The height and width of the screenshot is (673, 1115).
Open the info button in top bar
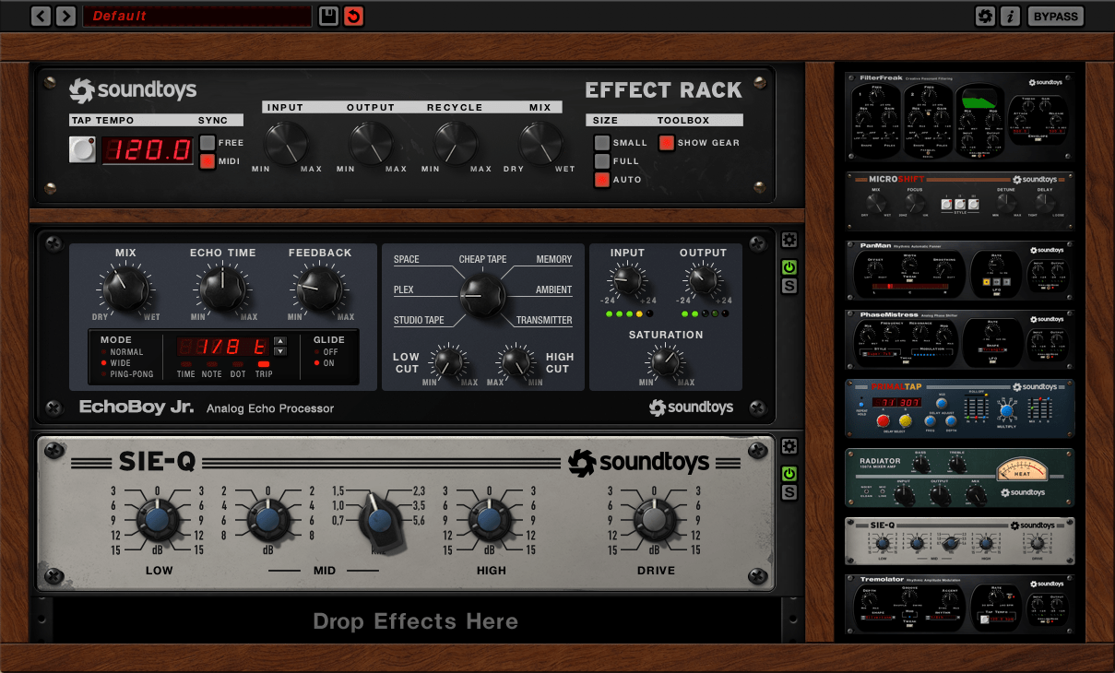click(x=1011, y=16)
